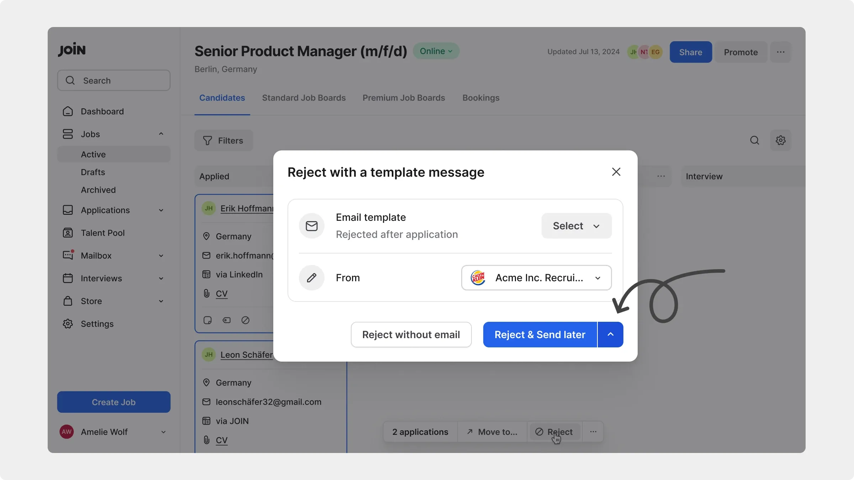Click the tag icon on Erik's card
The width and height of the screenshot is (854, 480).
[226, 320]
